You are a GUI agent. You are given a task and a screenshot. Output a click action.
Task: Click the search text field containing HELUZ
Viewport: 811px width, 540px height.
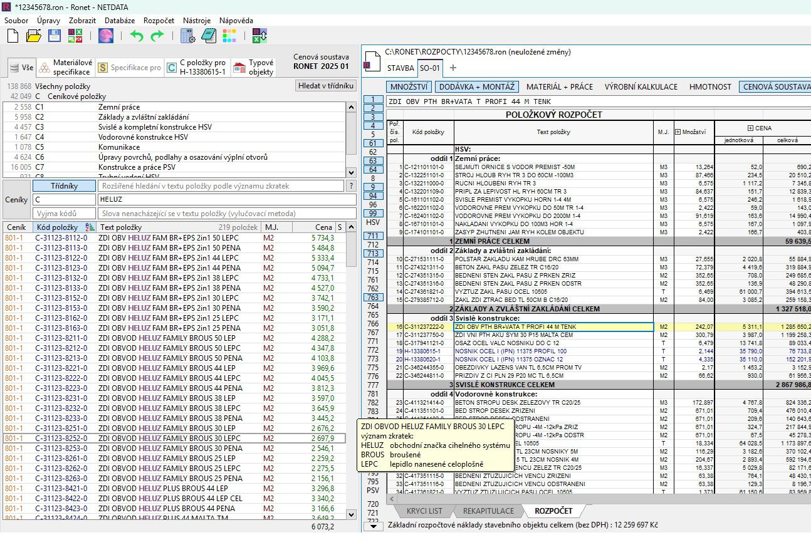click(226, 200)
